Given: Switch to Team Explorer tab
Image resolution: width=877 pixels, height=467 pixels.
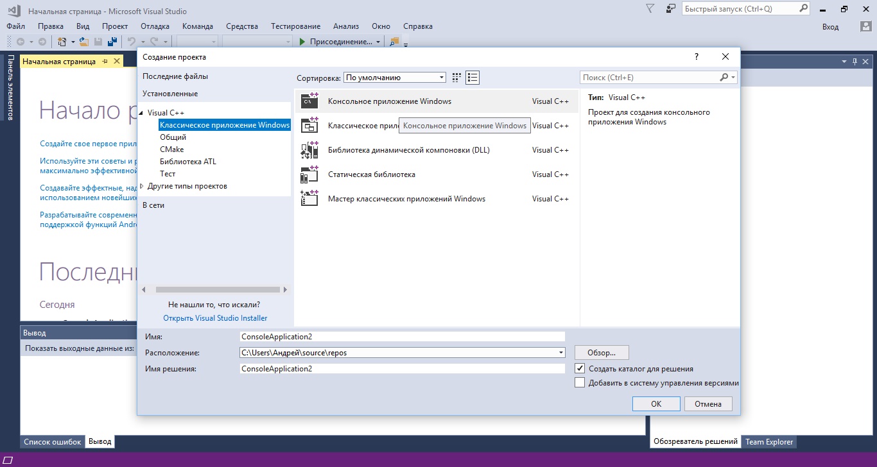Looking at the screenshot, I should click(769, 442).
